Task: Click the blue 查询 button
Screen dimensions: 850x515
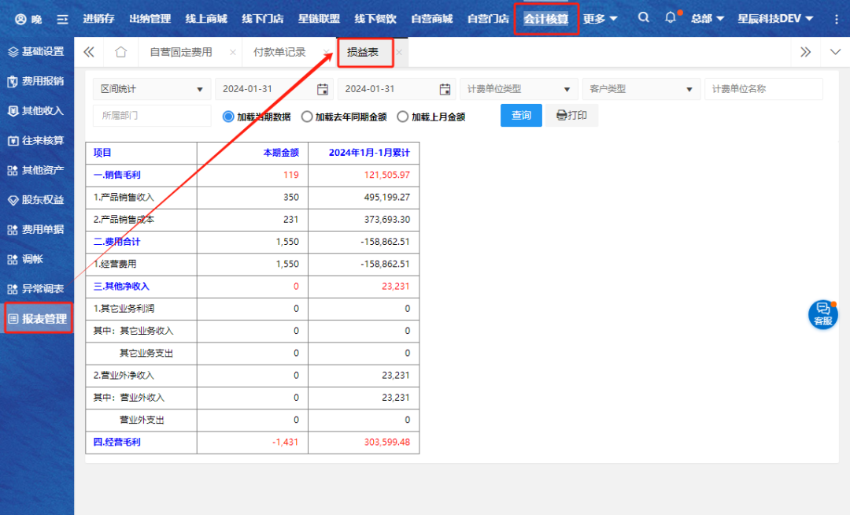Action: tap(521, 115)
